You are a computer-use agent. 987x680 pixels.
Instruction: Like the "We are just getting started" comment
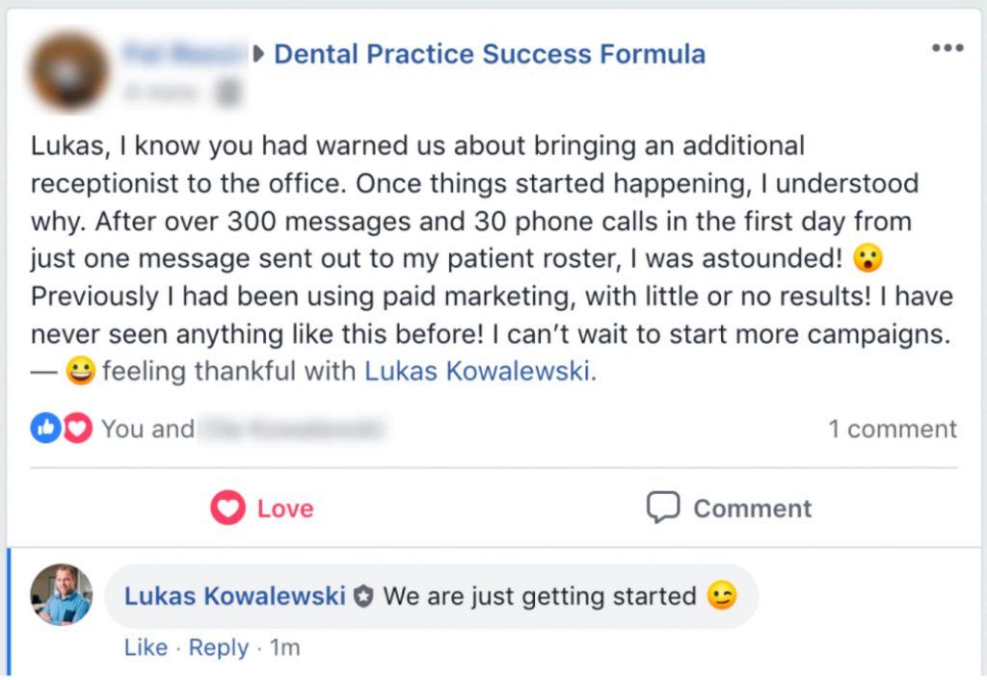[x=146, y=648]
